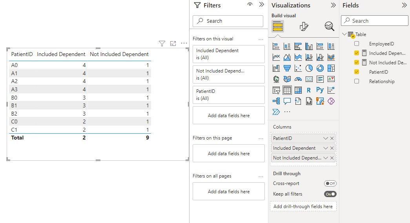Uncheck the Not Included Dependent field checkbox
The image size is (410, 223).
click(x=357, y=62)
